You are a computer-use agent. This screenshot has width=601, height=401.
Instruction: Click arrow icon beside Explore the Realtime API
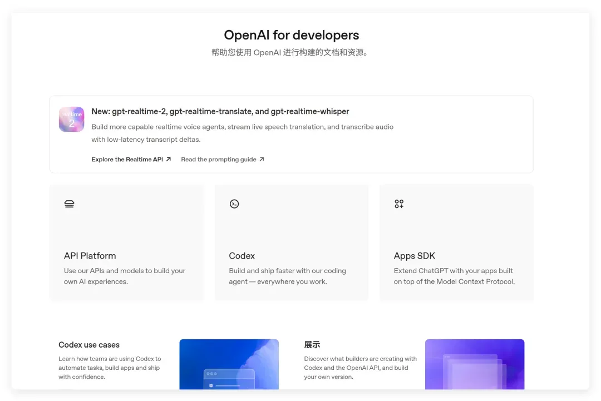[x=168, y=159]
